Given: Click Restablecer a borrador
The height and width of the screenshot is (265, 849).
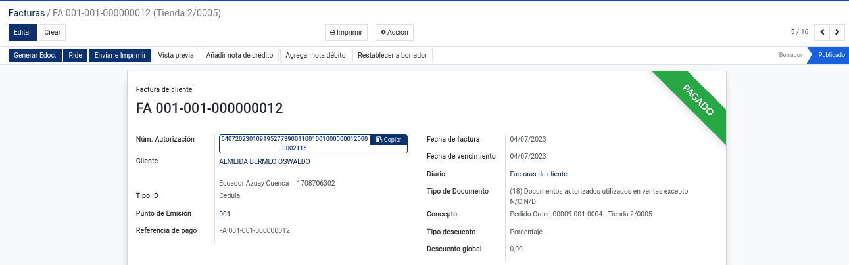Looking at the screenshot, I should pyautogui.click(x=393, y=56).
